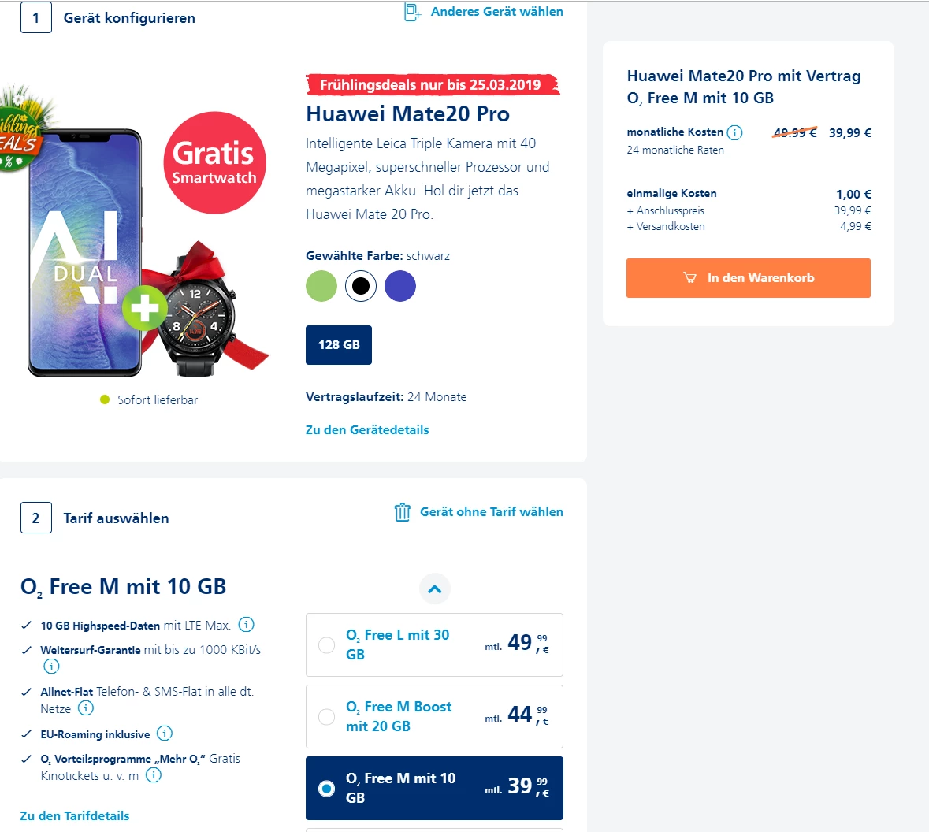
Task: Add to cart via In den Warenkorb
Action: pos(749,278)
